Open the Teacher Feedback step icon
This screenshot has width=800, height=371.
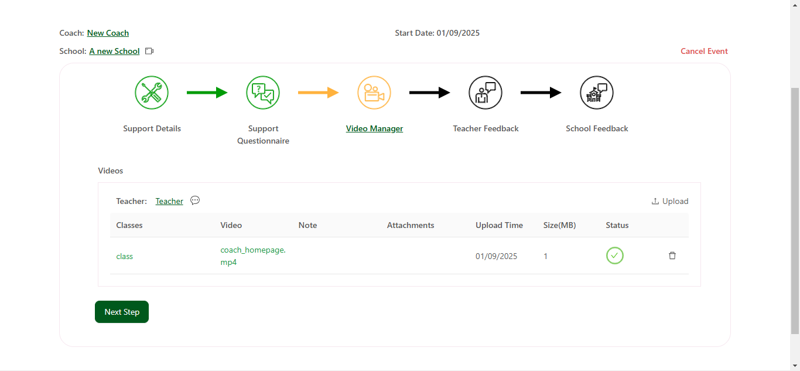(486, 93)
